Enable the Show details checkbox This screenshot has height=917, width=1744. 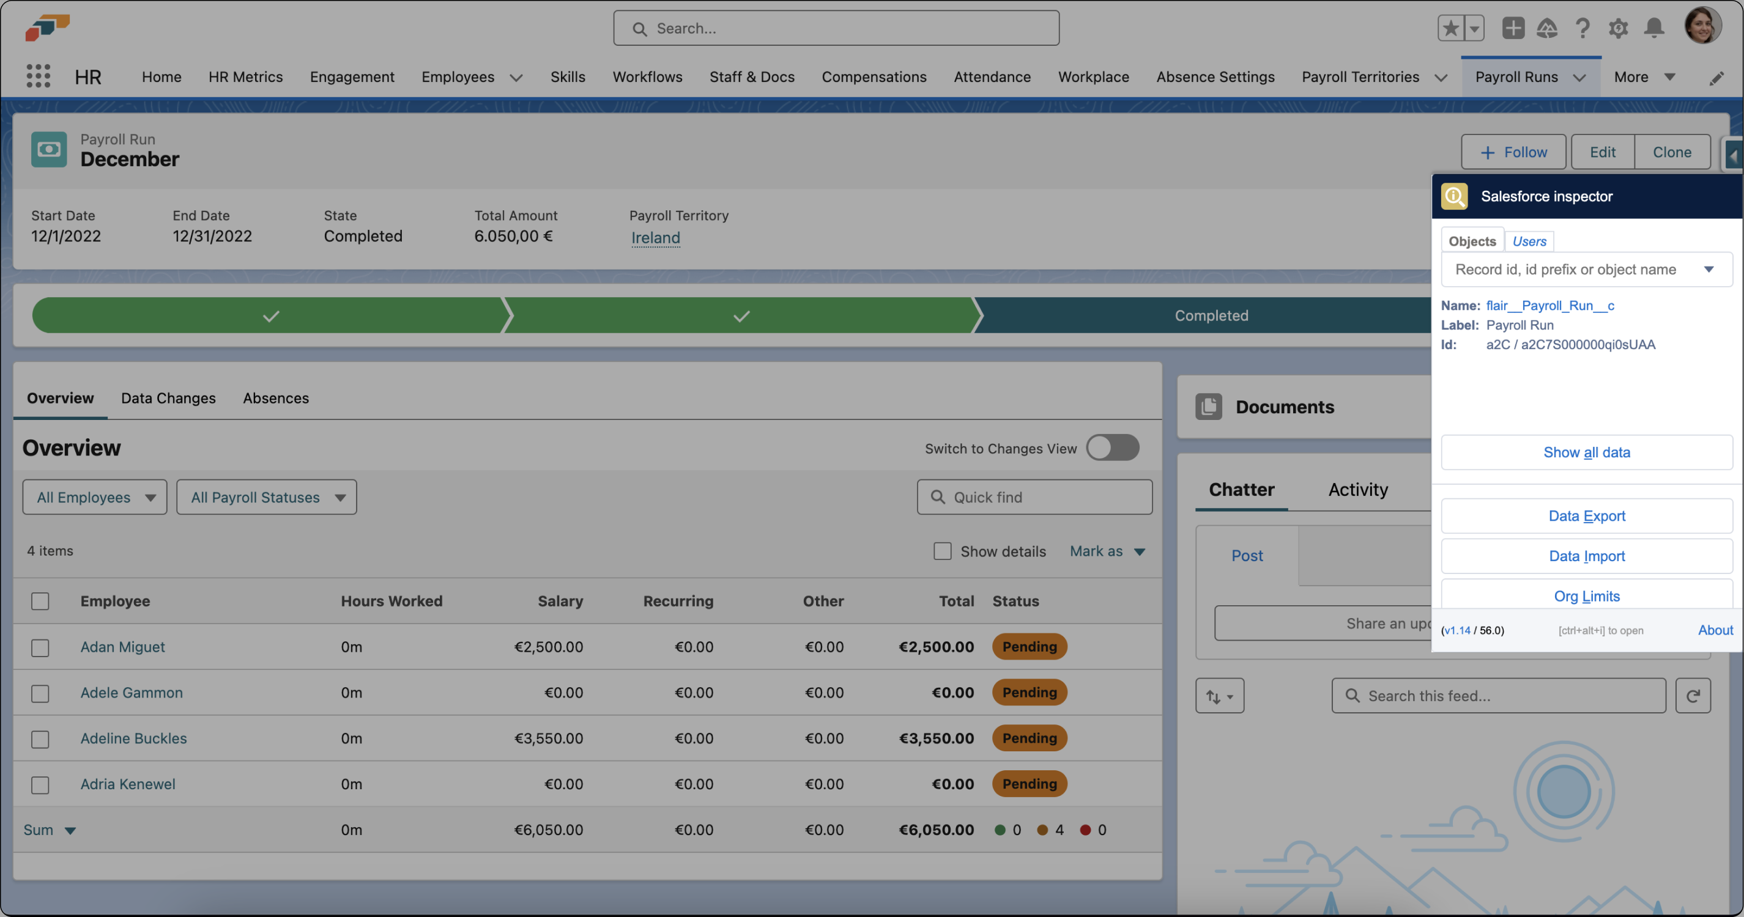point(941,551)
